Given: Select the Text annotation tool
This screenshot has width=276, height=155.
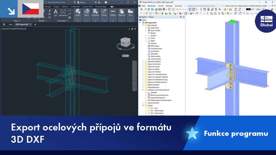Looking at the screenshot, I should click(x=56, y=13).
